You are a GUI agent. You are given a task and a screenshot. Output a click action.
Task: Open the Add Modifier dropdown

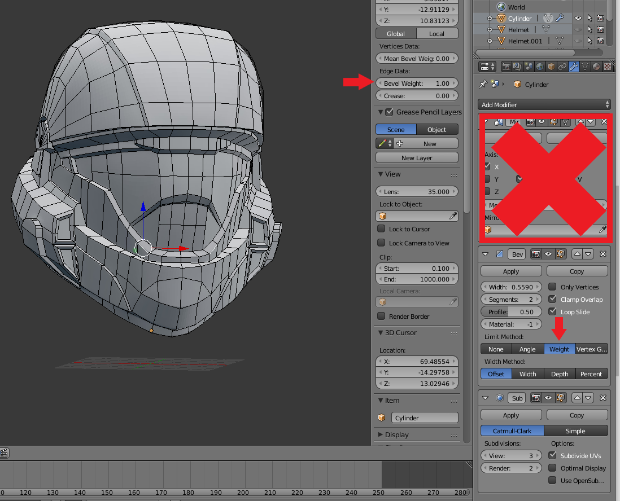pos(544,105)
